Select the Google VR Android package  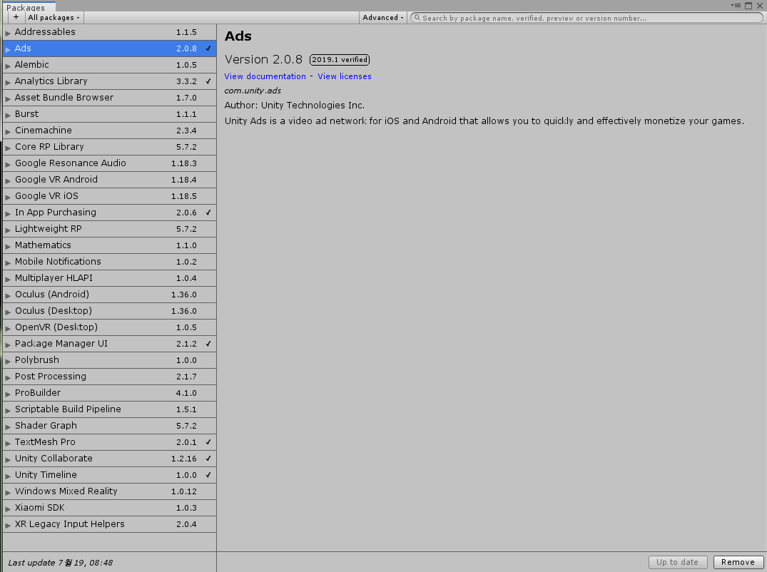click(110, 180)
